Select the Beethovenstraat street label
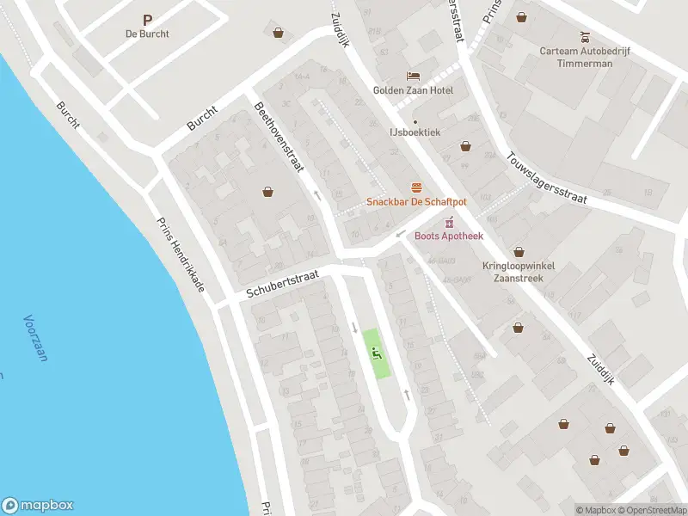 pyautogui.click(x=279, y=137)
